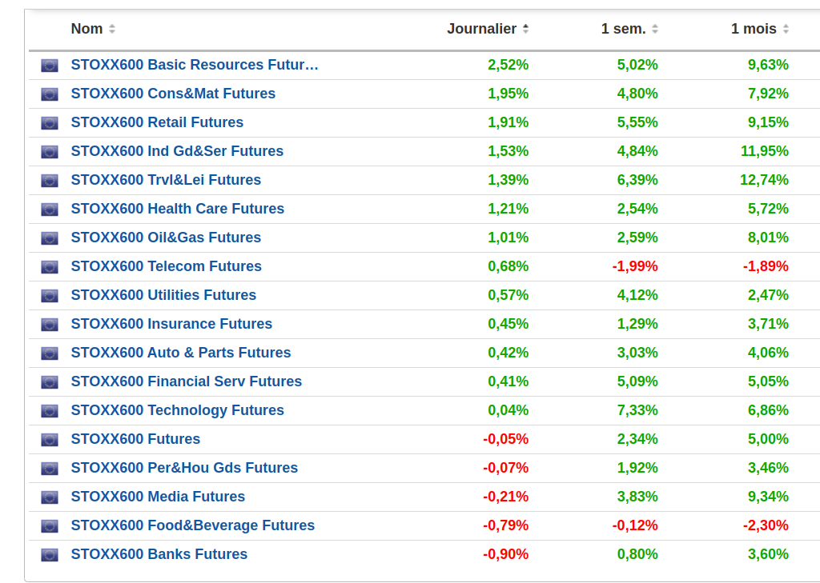Viewport: 820px width, 583px height.
Task: Open STOXX600 Health Care Futures link
Action: pyautogui.click(x=178, y=209)
